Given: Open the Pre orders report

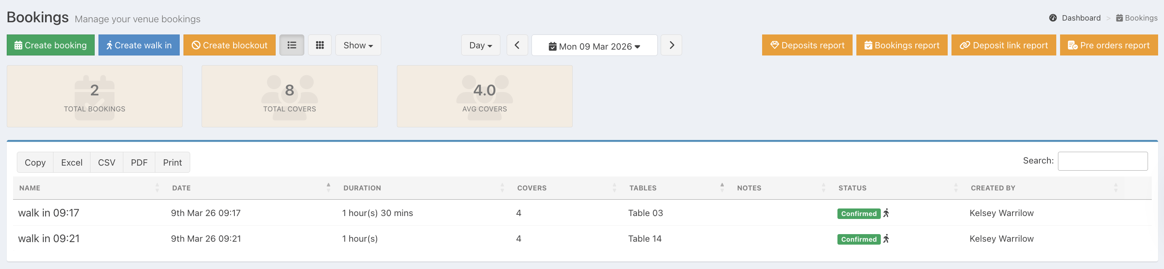Looking at the screenshot, I should point(1108,45).
